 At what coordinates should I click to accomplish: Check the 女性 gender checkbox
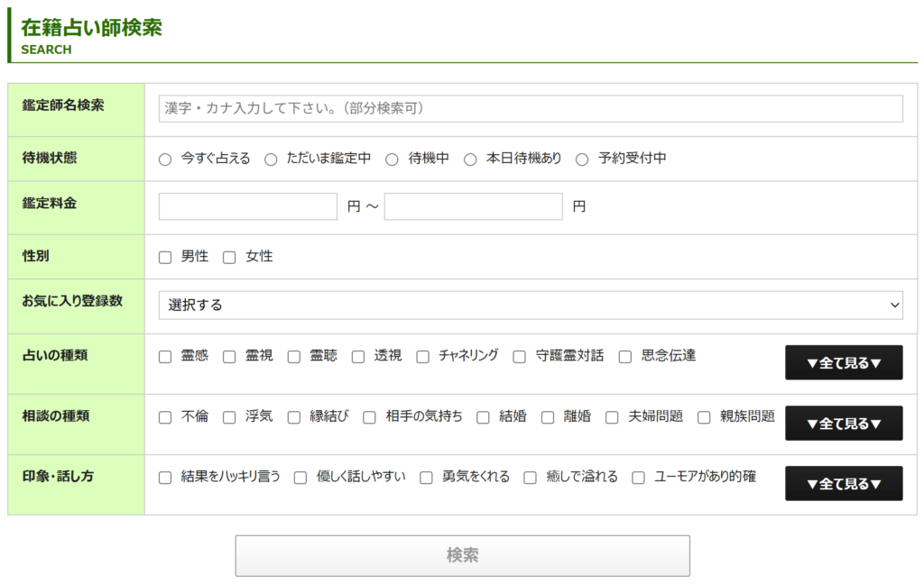(x=229, y=258)
